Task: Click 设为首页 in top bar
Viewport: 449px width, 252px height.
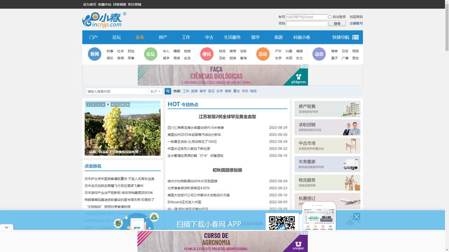Action: pyautogui.click(x=90, y=4)
